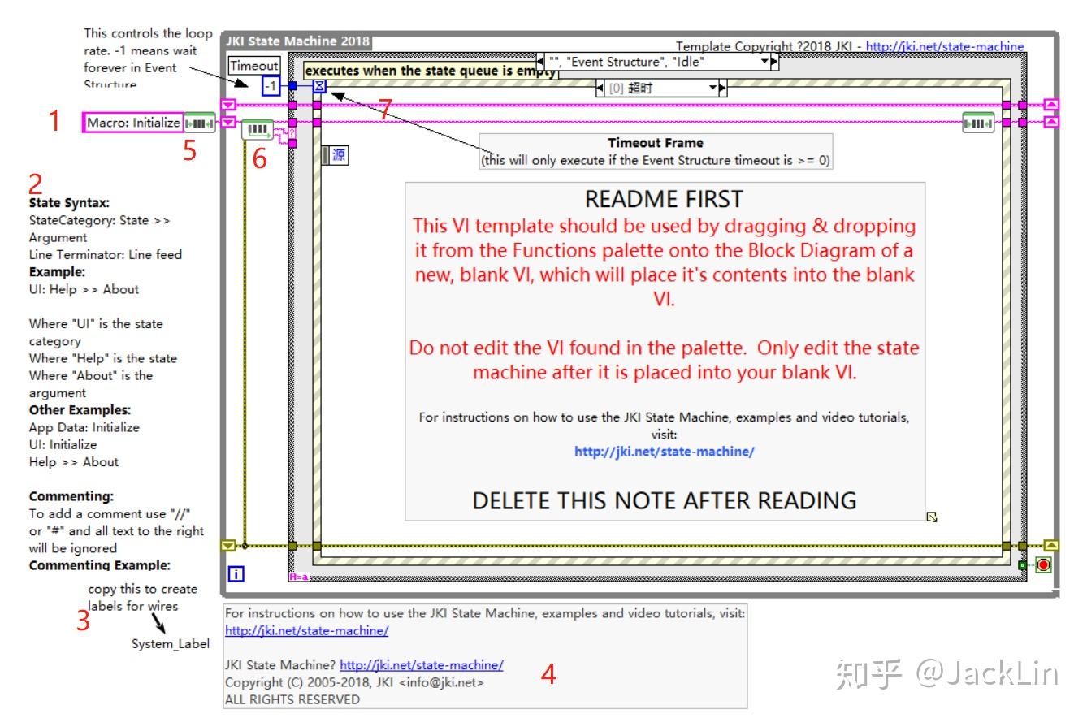Select the 'ALL RIGHTS RESERVED' line
Viewport: 1087px width, 718px height.
292,699
